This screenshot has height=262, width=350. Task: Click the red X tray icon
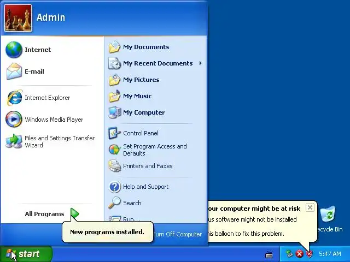(x=300, y=254)
